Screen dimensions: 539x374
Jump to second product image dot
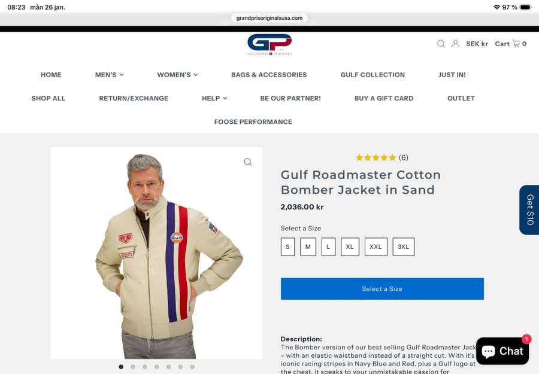pos(133,367)
